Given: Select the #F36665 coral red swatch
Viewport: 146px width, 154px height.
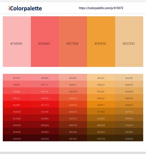Looking at the screenshot, I should 45,42.
